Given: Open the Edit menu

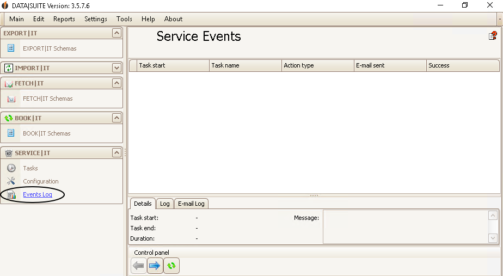Looking at the screenshot, I should pyautogui.click(x=39, y=19).
